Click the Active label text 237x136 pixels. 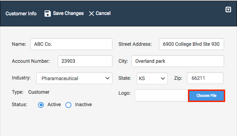point(54,104)
